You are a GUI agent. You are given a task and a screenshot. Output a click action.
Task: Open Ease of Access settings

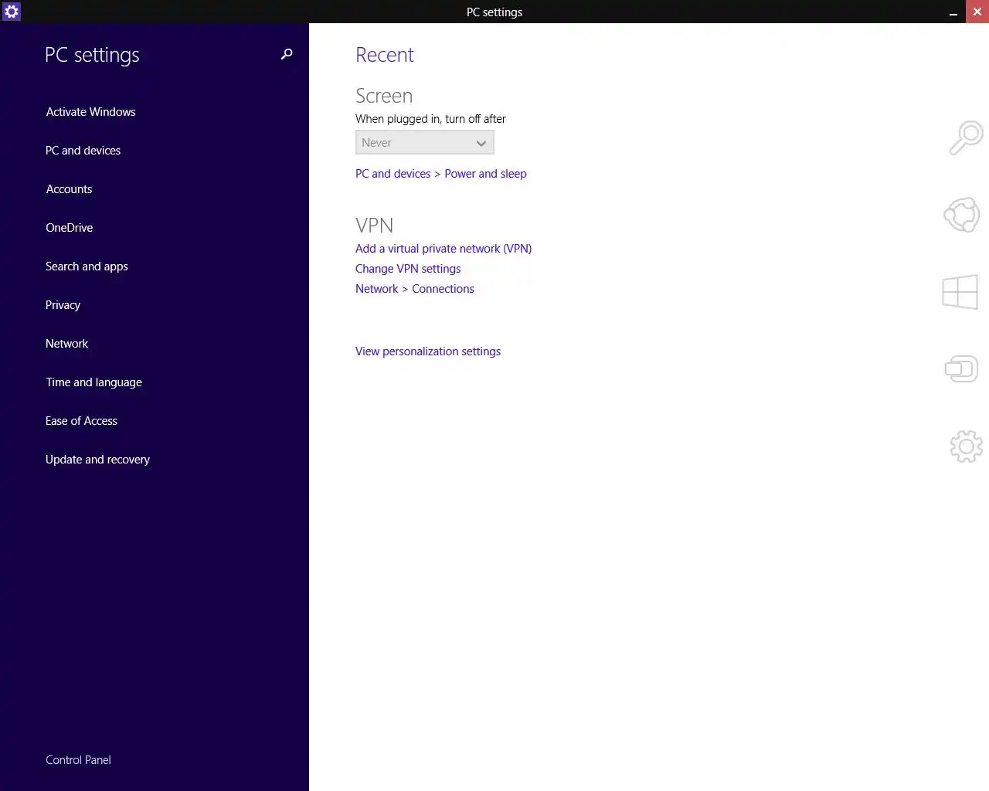click(x=81, y=421)
